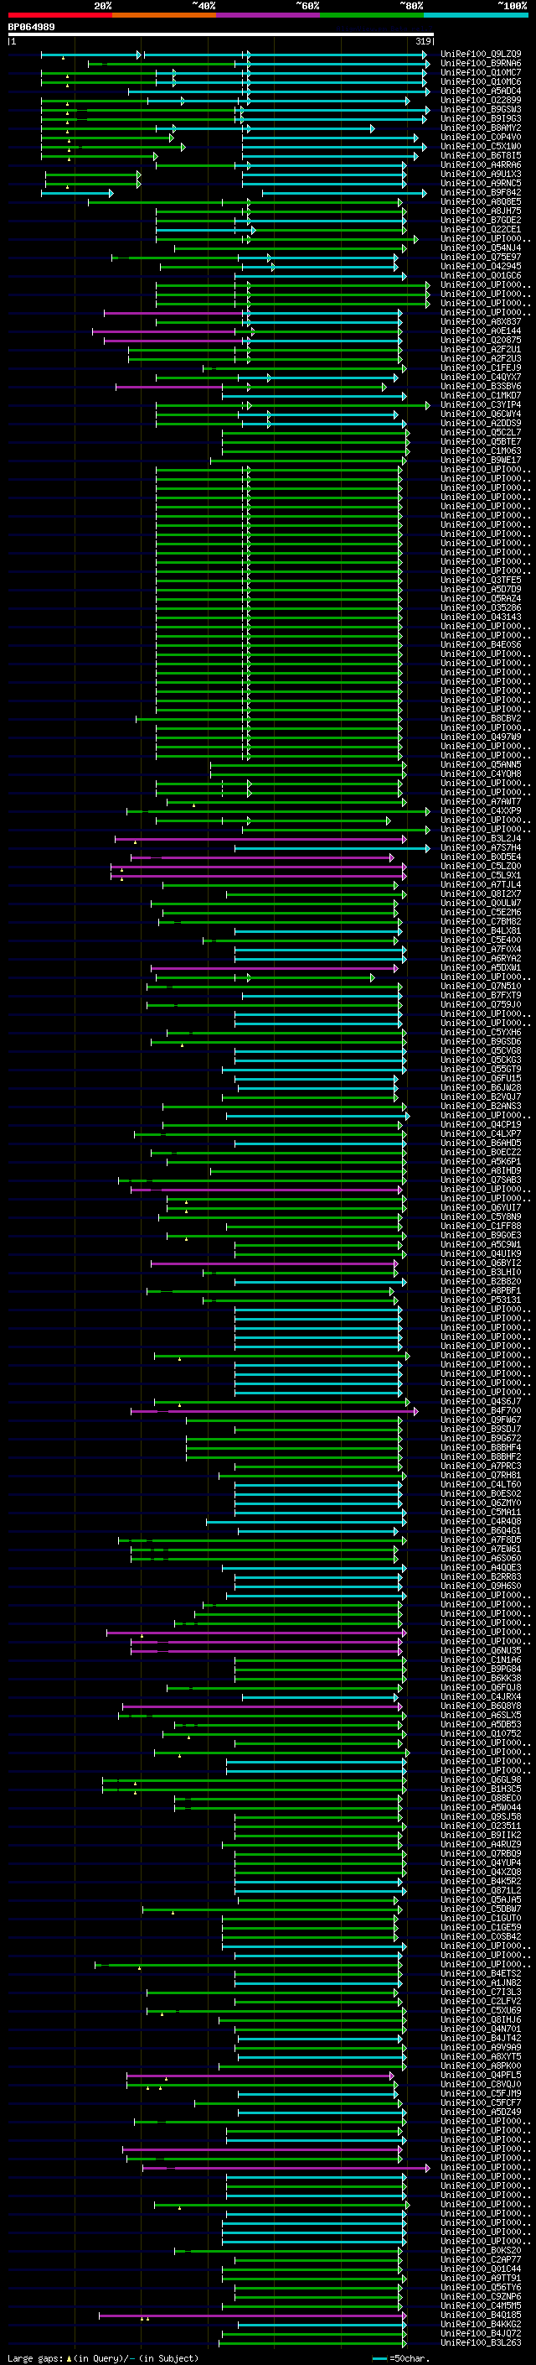Select hit label UniRef100_O43143
The width and height of the screenshot is (536, 2365).
point(481,616)
